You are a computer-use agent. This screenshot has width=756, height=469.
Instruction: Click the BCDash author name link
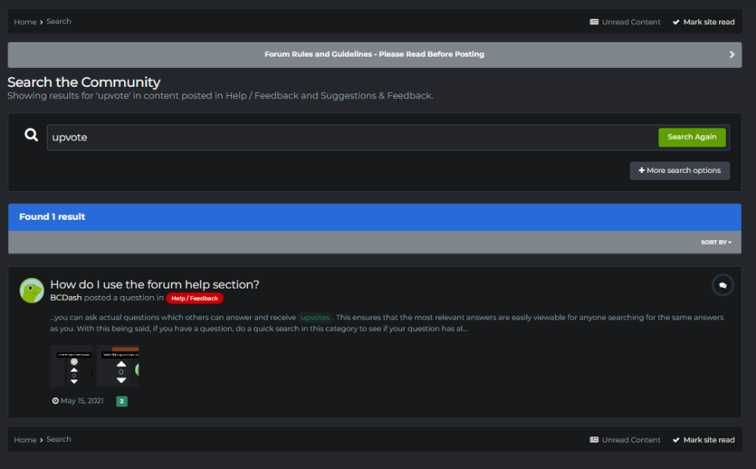coord(66,298)
